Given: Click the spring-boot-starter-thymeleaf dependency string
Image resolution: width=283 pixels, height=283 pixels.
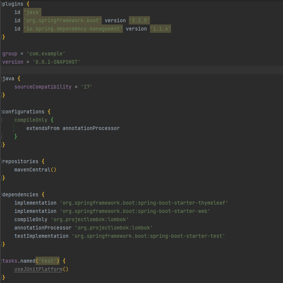Looking at the screenshot, I should [144, 203].
